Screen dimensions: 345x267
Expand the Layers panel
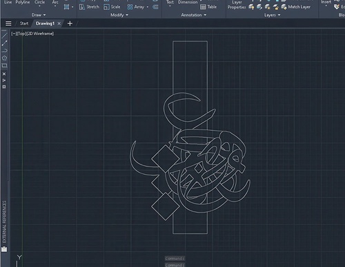(x=273, y=15)
